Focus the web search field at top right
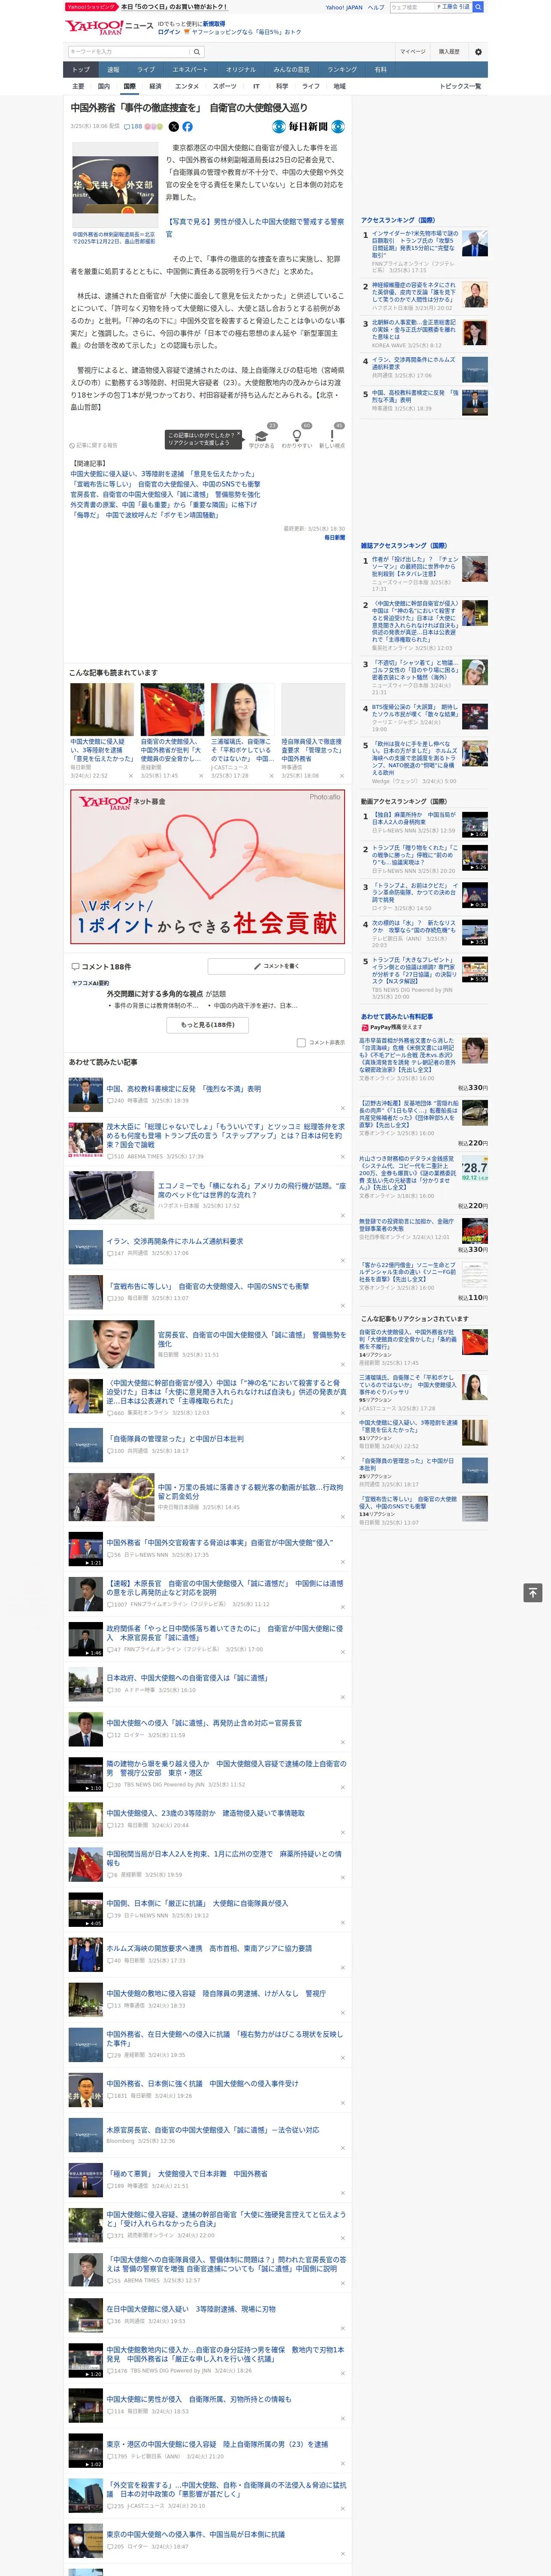This screenshot has height=2576, width=551. tap(411, 7)
